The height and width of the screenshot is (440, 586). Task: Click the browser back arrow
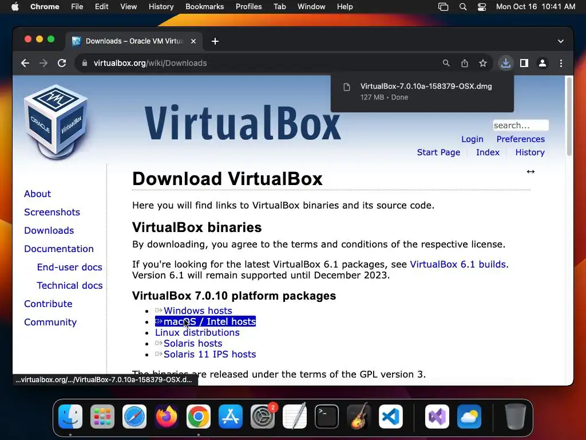coord(25,63)
